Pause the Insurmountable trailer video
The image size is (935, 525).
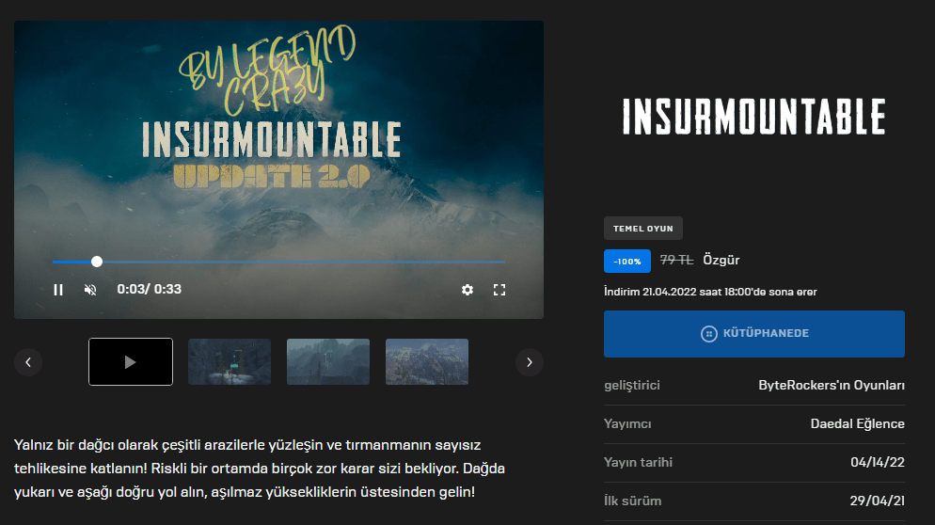tap(57, 290)
